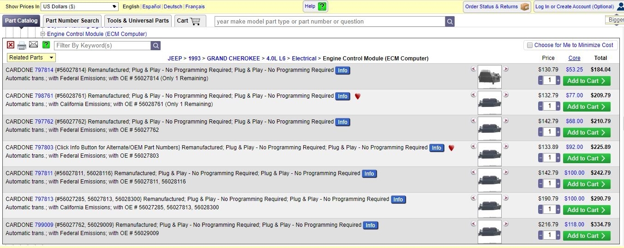
Task: Decrease quantity for CARDONE 797803
Action: [x=540, y=158]
